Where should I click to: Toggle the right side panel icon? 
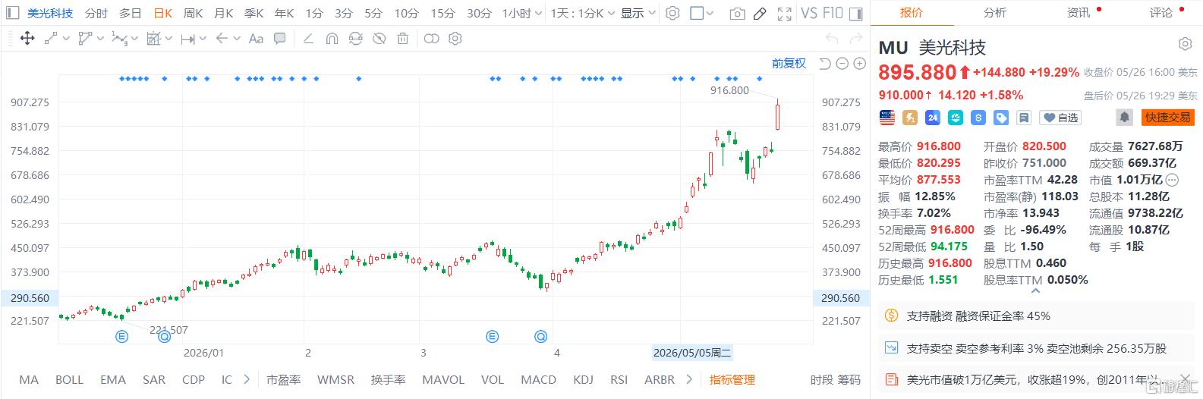[856, 13]
